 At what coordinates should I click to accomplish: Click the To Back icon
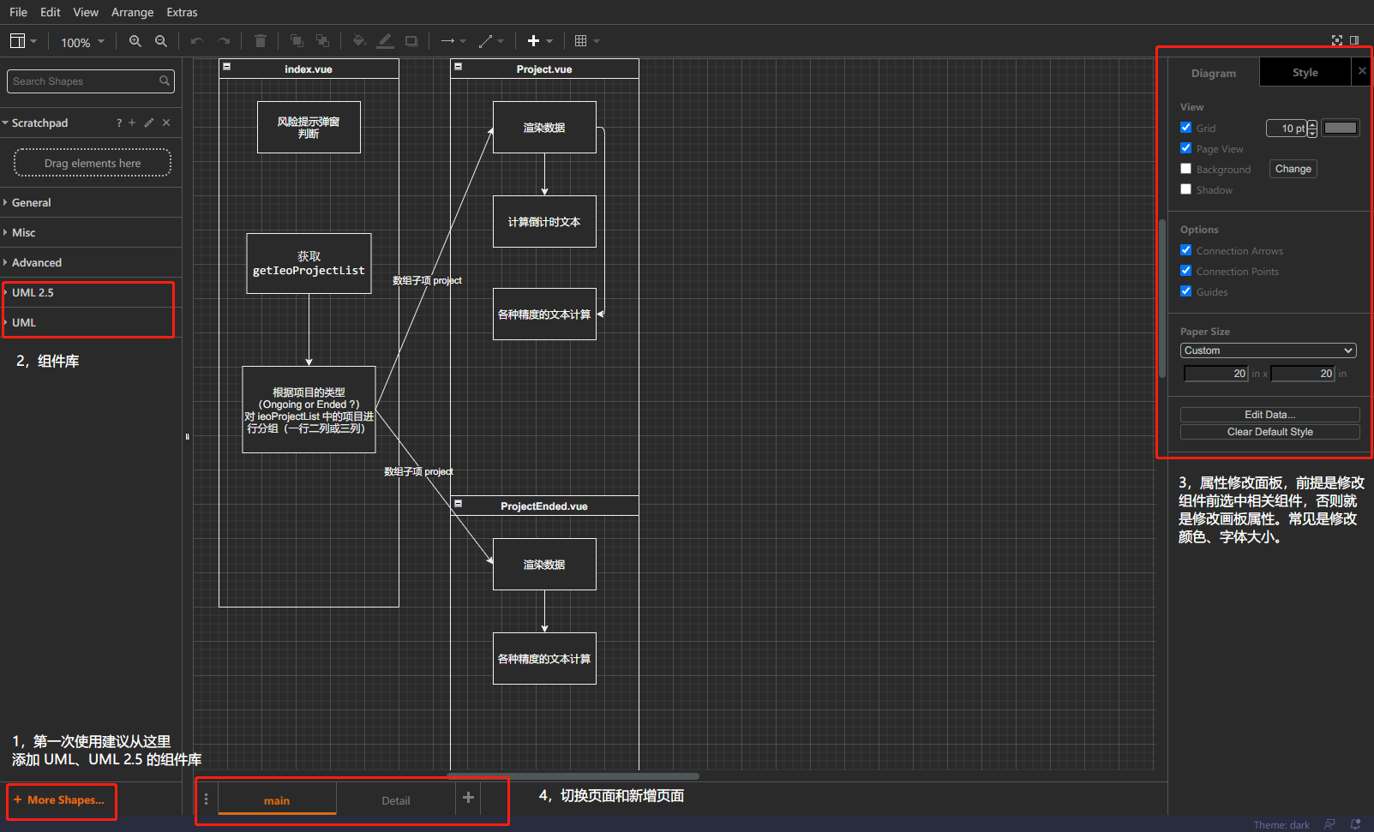[x=322, y=41]
